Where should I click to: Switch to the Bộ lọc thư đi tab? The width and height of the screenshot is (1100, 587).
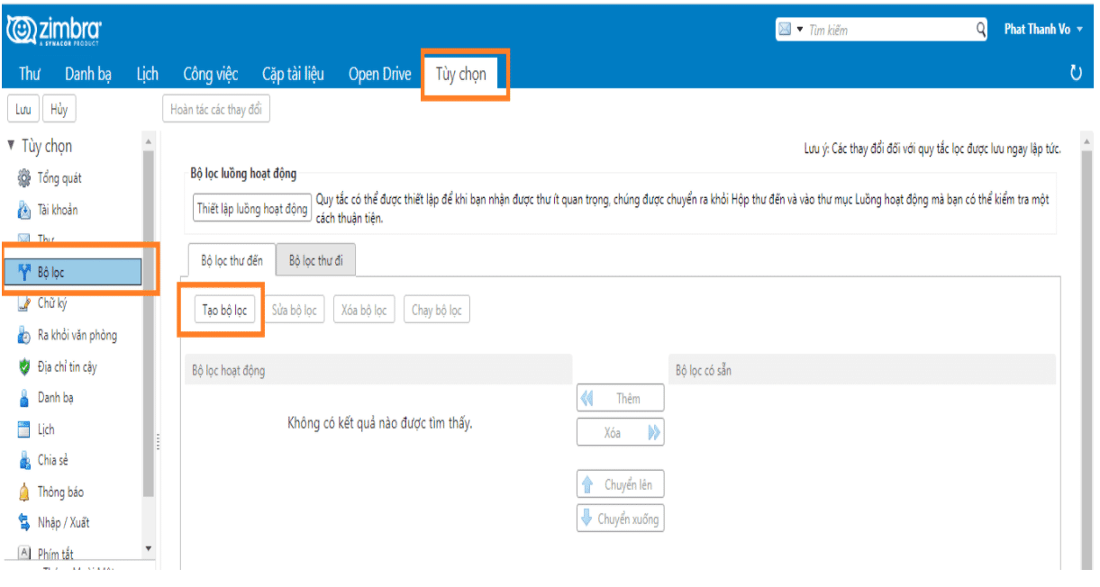[315, 260]
